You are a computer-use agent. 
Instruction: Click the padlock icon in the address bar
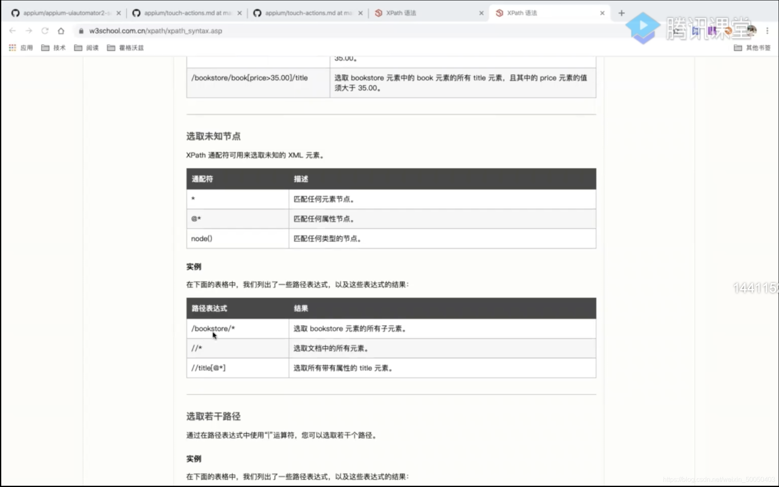pyautogui.click(x=81, y=31)
